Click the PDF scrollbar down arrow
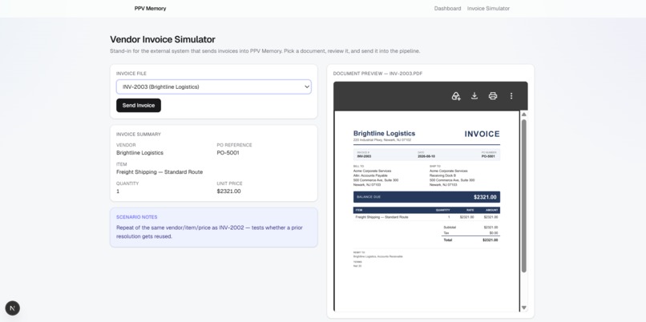 [x=523, y=308]
